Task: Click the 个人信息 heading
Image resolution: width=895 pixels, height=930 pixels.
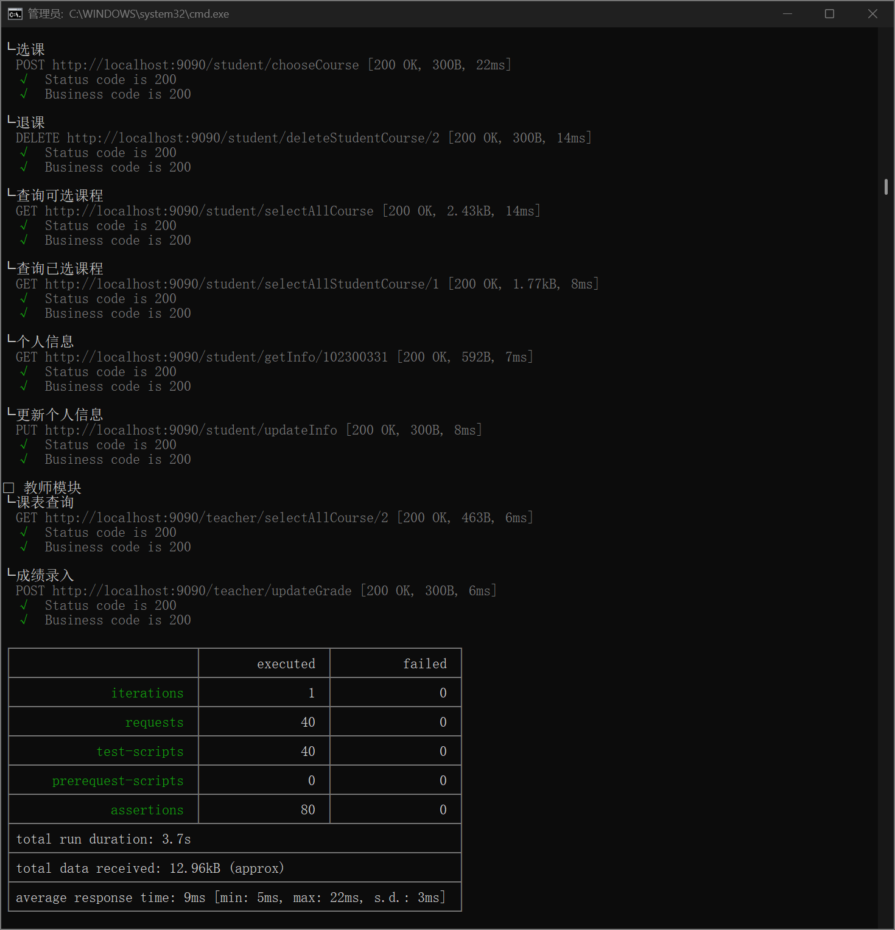Action: click(45, 341)
